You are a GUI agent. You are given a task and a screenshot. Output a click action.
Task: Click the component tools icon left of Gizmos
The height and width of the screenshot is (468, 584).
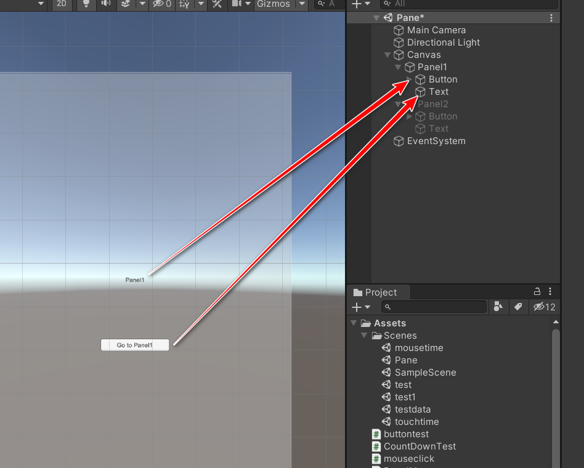217,5
